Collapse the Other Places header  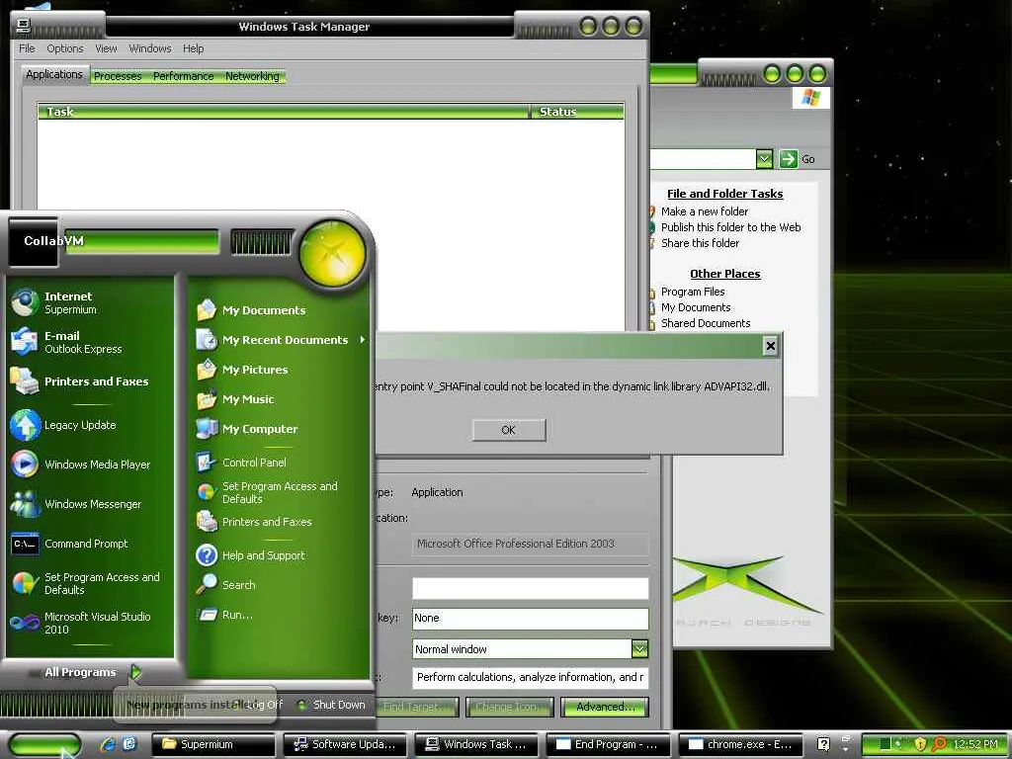click(x=724, y=274)
